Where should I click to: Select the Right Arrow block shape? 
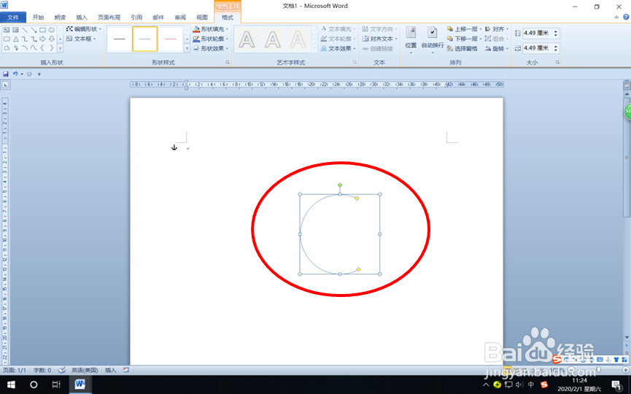[x=42, y=39]
